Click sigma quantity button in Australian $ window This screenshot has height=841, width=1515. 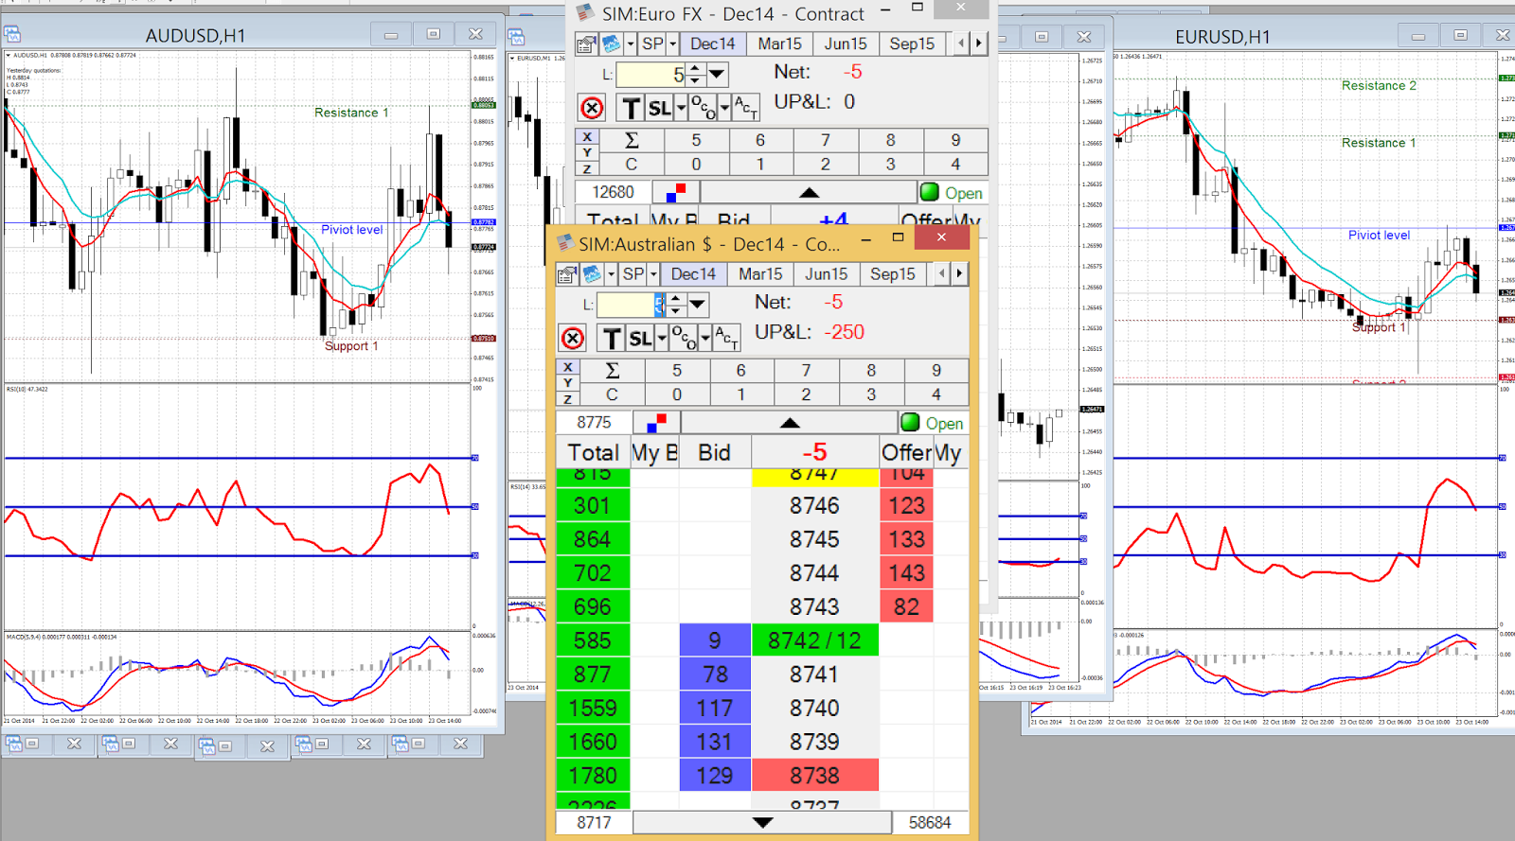click(x=612, y=370)
